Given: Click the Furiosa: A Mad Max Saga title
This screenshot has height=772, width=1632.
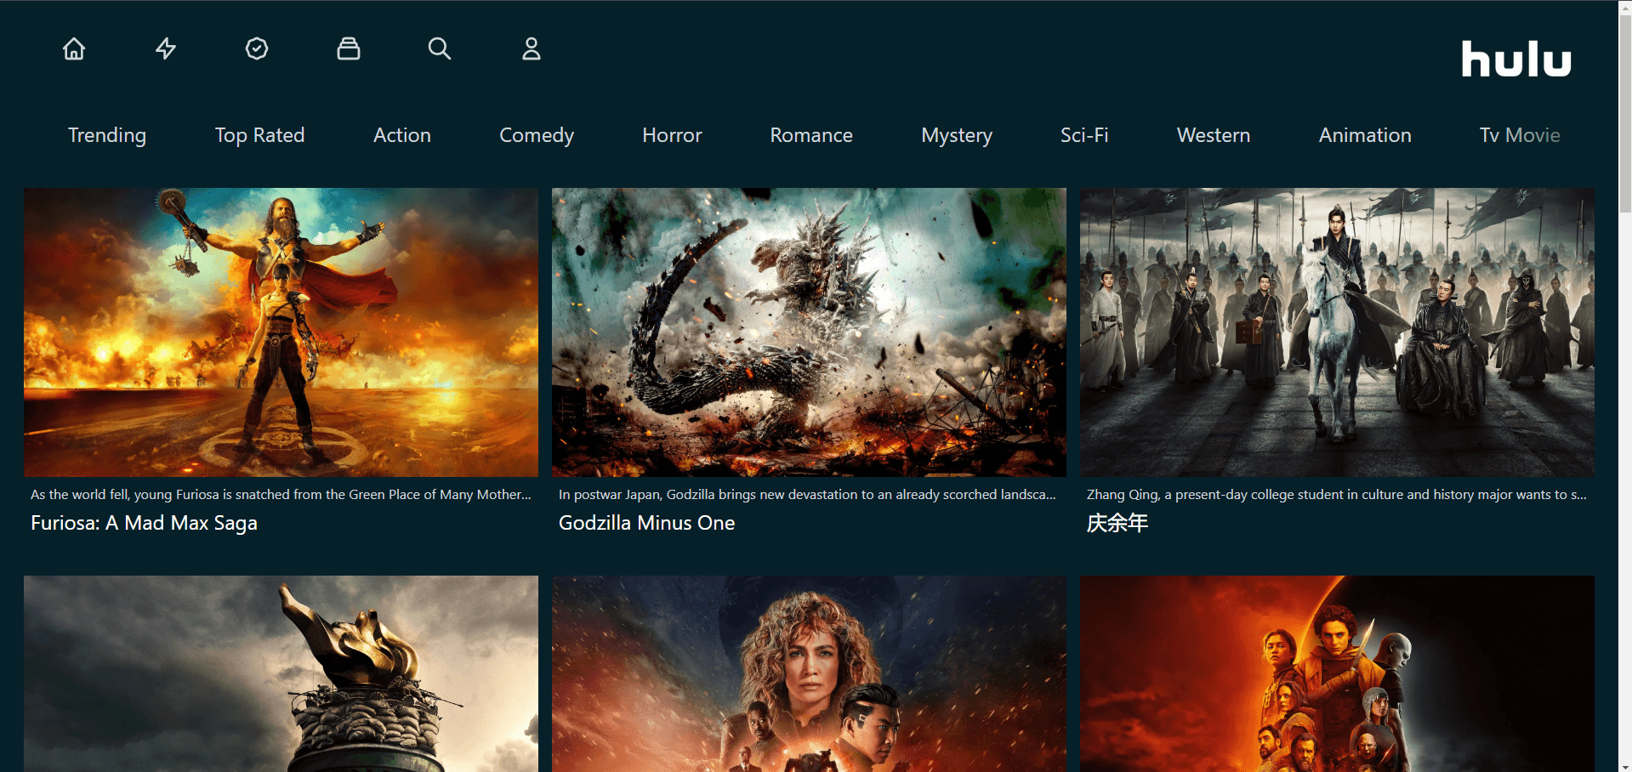Looking at the screenshot, I should pyautogui.click(x=144, y=523).
